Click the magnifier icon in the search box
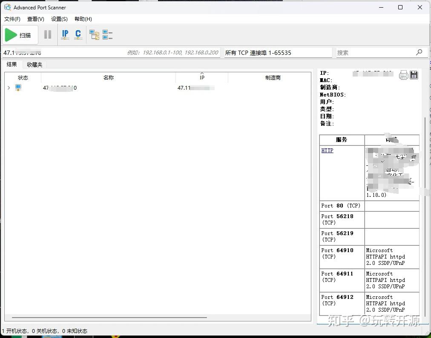Viewport: 431px width, 338px height. [x=419, y=52]
